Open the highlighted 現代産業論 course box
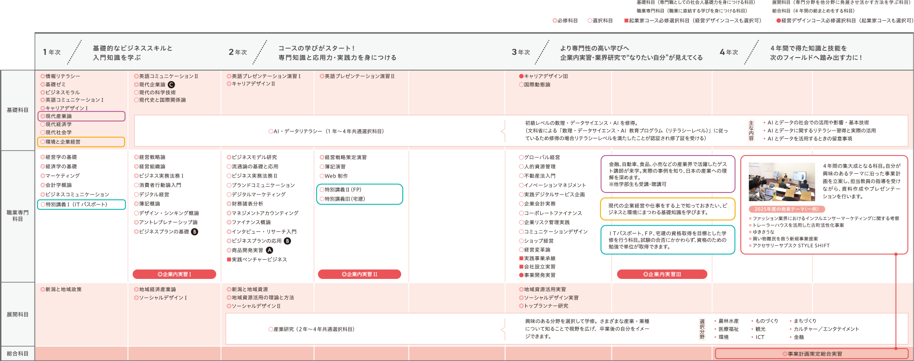This screenshot has height=361, width=914. pos(81,116)
